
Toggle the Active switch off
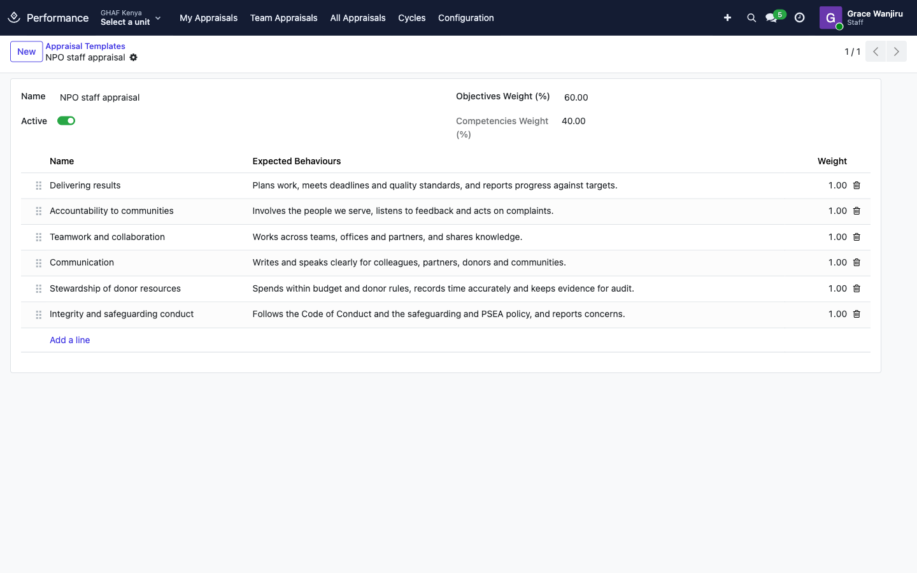[x=66, y=121]
